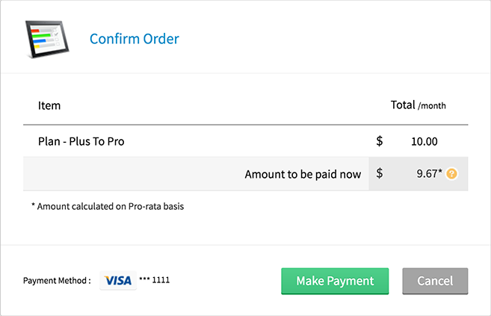
Task: Click the 9.67 amount to pay
Action: pos(427,173)
